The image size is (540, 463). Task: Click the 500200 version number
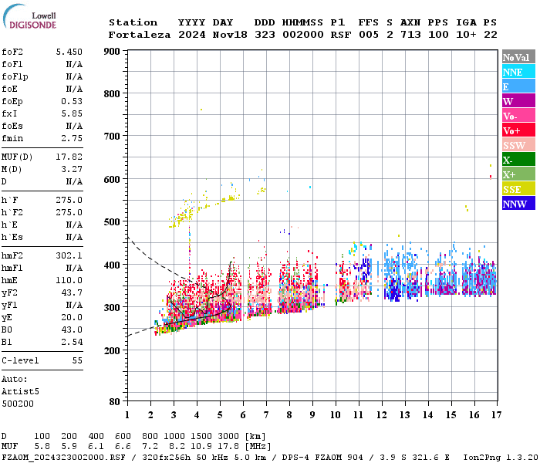(18, 404)
